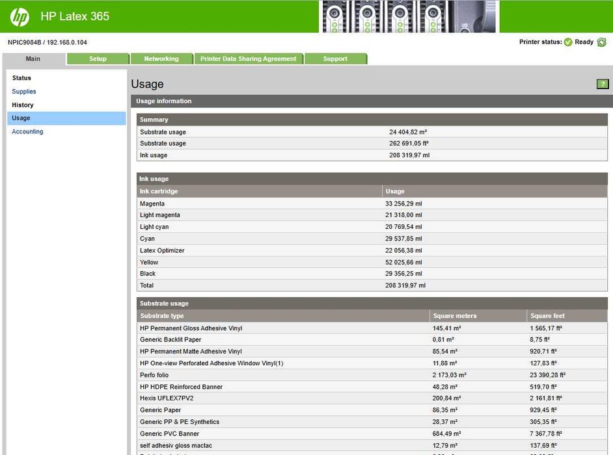Click the Substrate type column header
The image size is (613, 455).
(284, 316)
